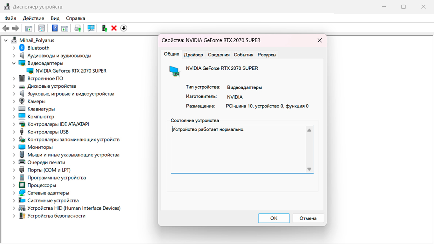Open the Вид menu

point(55,18)
